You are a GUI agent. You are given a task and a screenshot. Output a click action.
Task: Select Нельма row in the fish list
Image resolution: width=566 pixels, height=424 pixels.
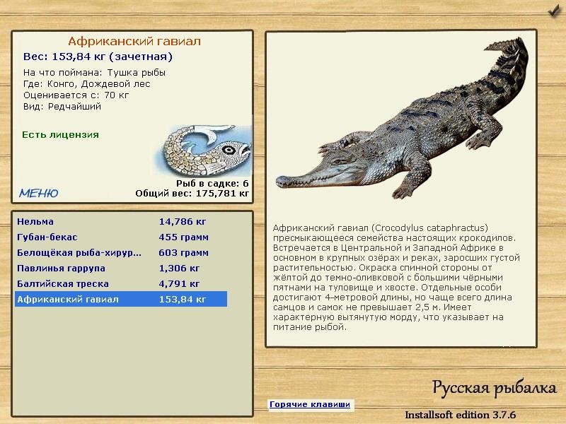pyautogui.click(x=121, y=221)
